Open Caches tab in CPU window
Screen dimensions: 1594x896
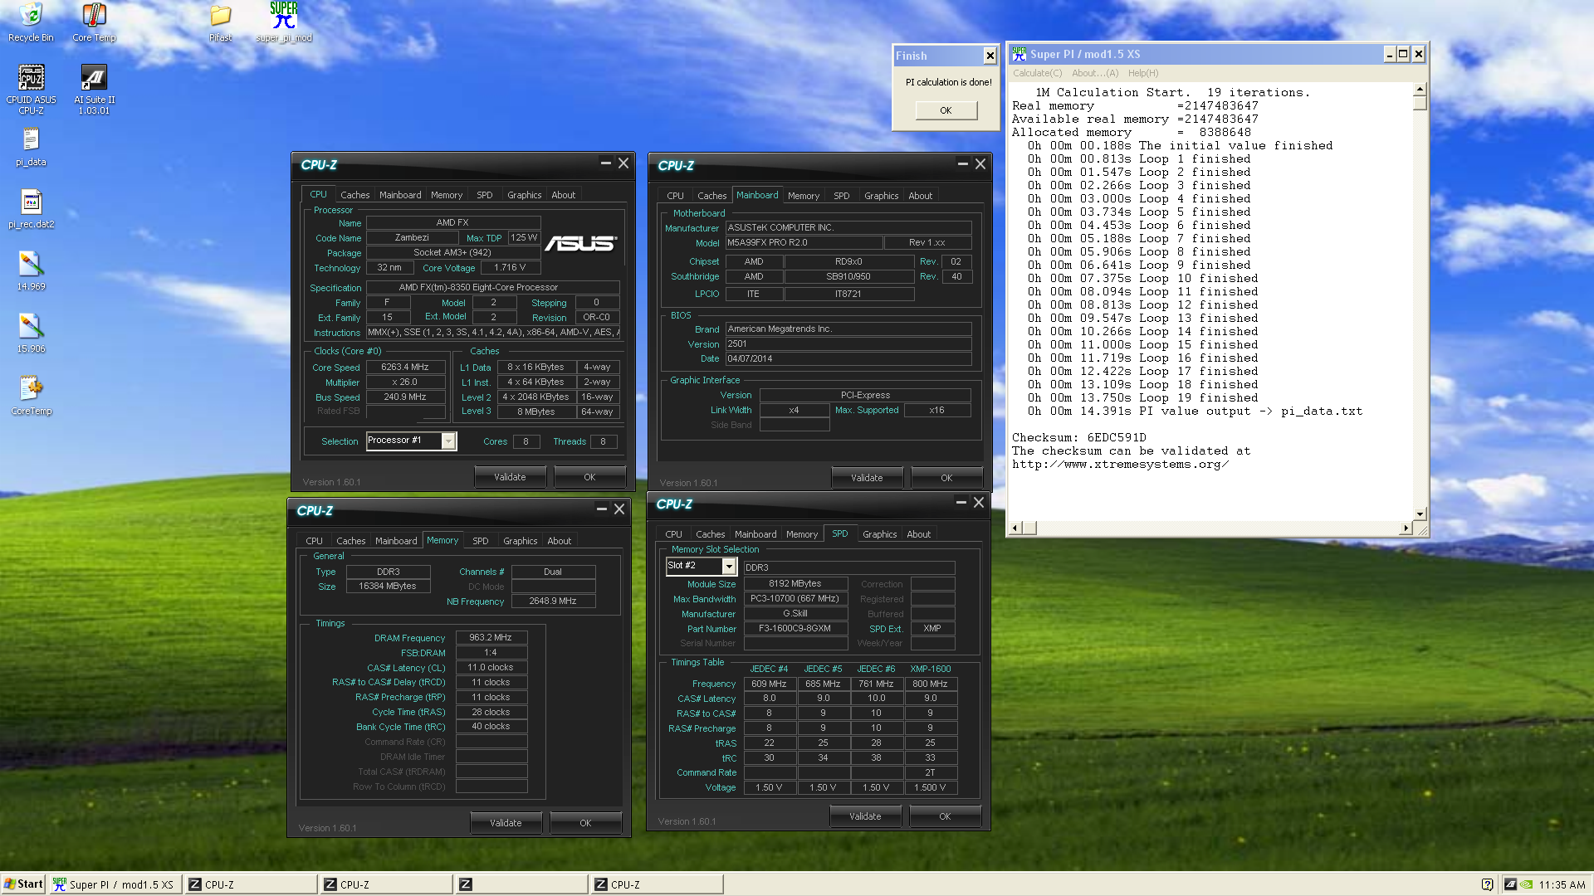click(x=354, y=195)
